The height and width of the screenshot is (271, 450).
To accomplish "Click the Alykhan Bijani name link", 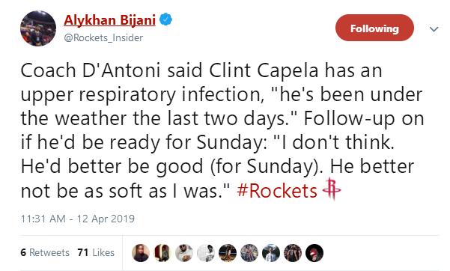I will [109, 20].
